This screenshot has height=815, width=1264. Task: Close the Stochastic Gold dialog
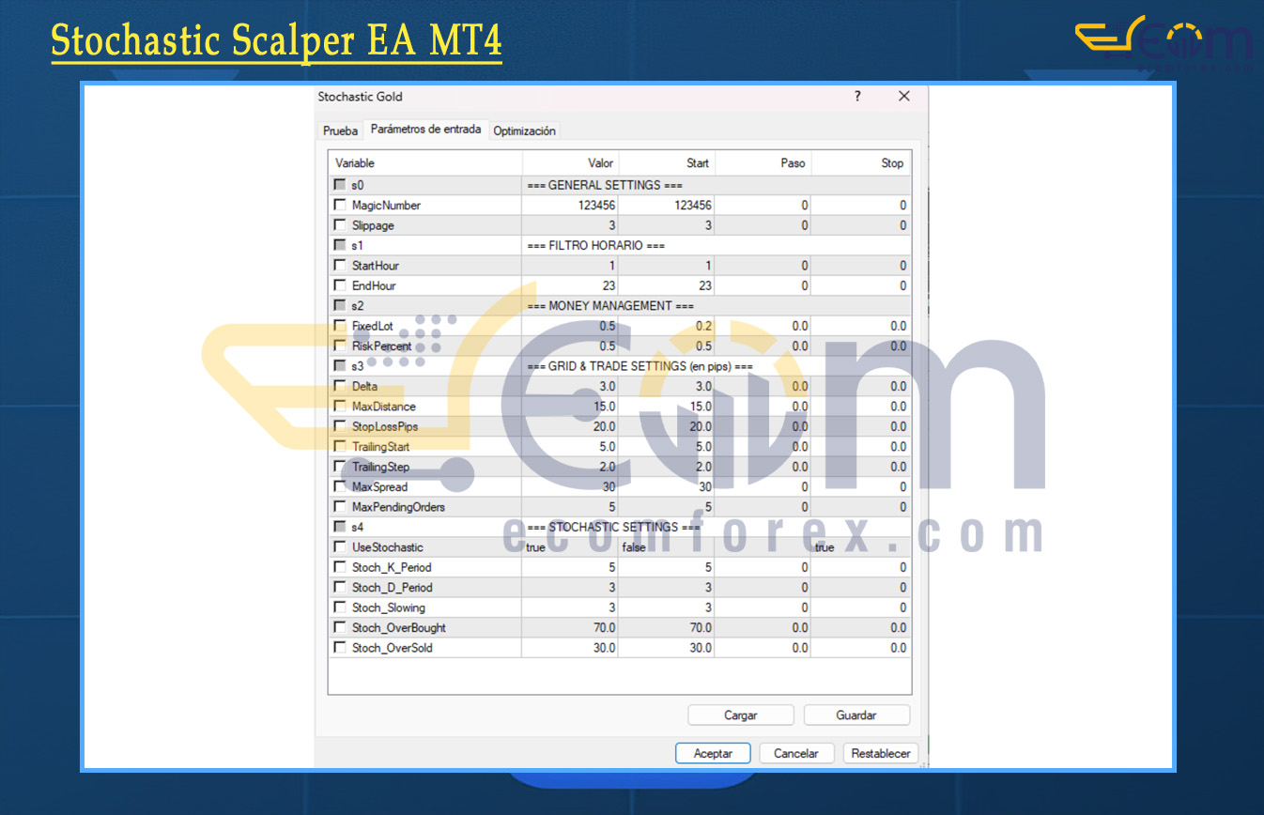coord(904,97)
